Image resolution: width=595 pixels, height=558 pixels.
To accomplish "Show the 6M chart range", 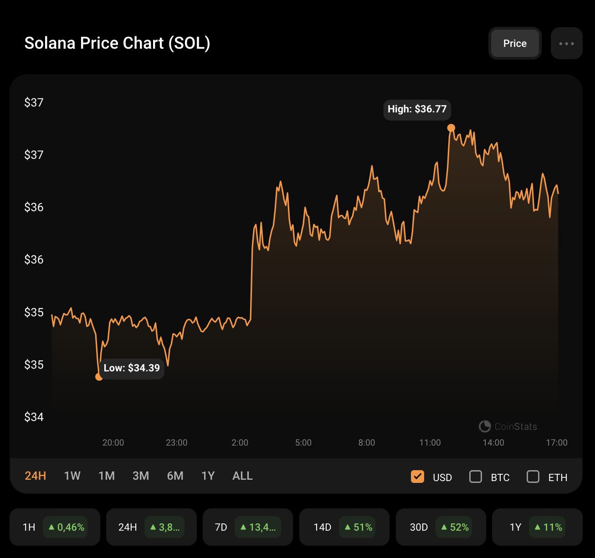I will (x=175, y=476).
